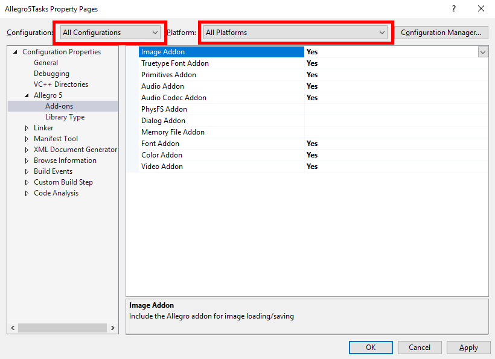This screenshot has width=495, height=359.
Task: Open the Configuration dropdown
Action: (x=110, y=33)
